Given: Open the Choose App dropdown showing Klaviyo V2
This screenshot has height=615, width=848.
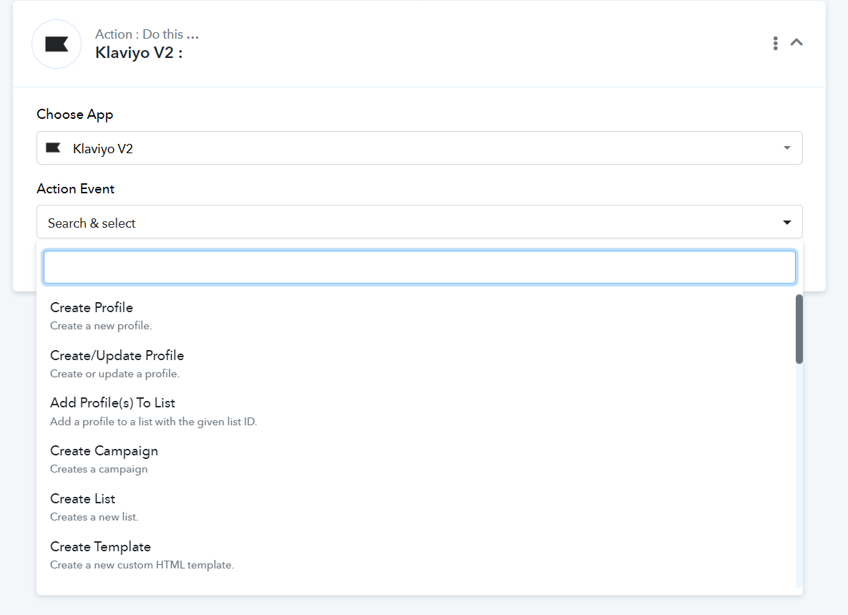Looking at the screenshot, I should click(x=419, y=147).
